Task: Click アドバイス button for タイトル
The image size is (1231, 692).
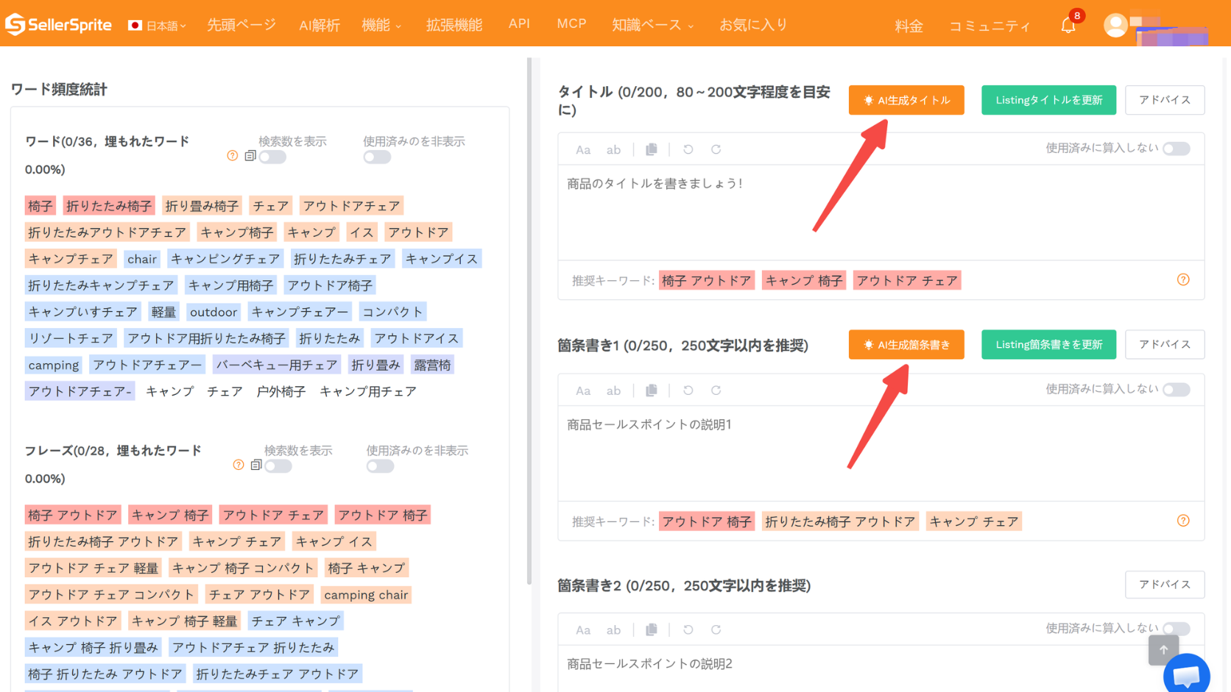Action: pyautogui.click(x=1165, y=100)
